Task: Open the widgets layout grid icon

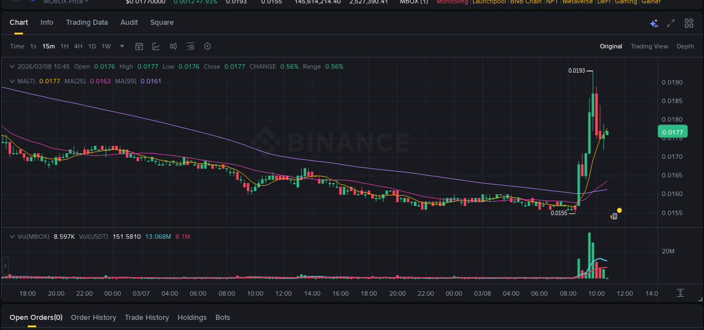Action: click(689, 23)
